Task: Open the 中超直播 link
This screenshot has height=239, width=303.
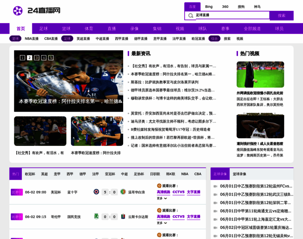Action: pyautogui.click(x=102, y=39)
